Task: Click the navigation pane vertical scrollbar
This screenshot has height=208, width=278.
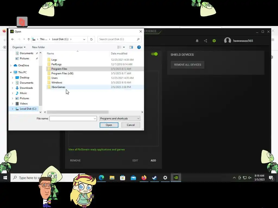Action: pos(40,85)
